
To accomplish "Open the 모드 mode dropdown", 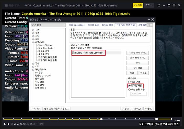I will click(149, 5).
